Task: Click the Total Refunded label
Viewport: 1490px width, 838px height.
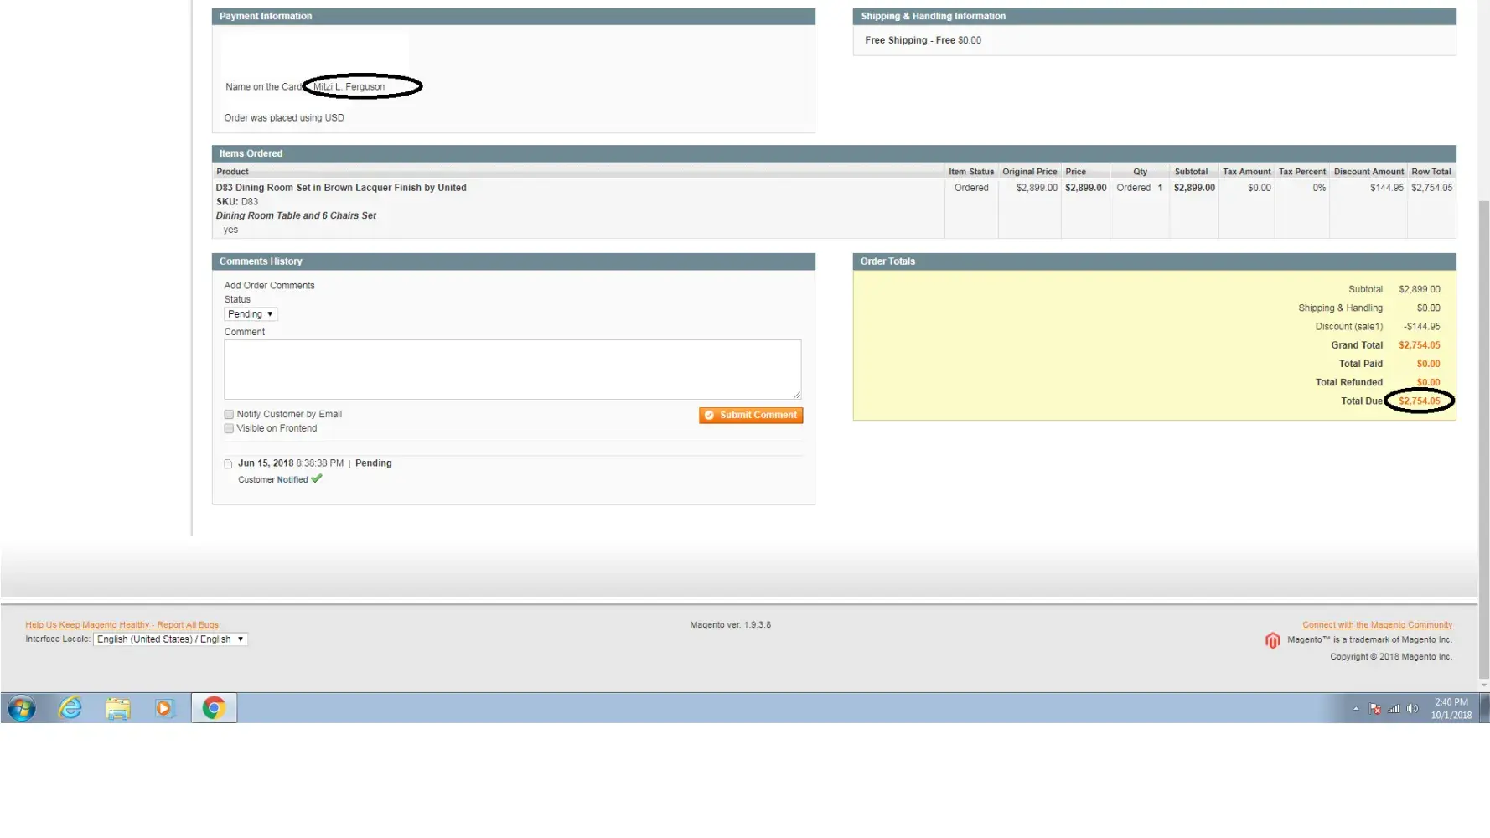Action: pos(1349,382)
